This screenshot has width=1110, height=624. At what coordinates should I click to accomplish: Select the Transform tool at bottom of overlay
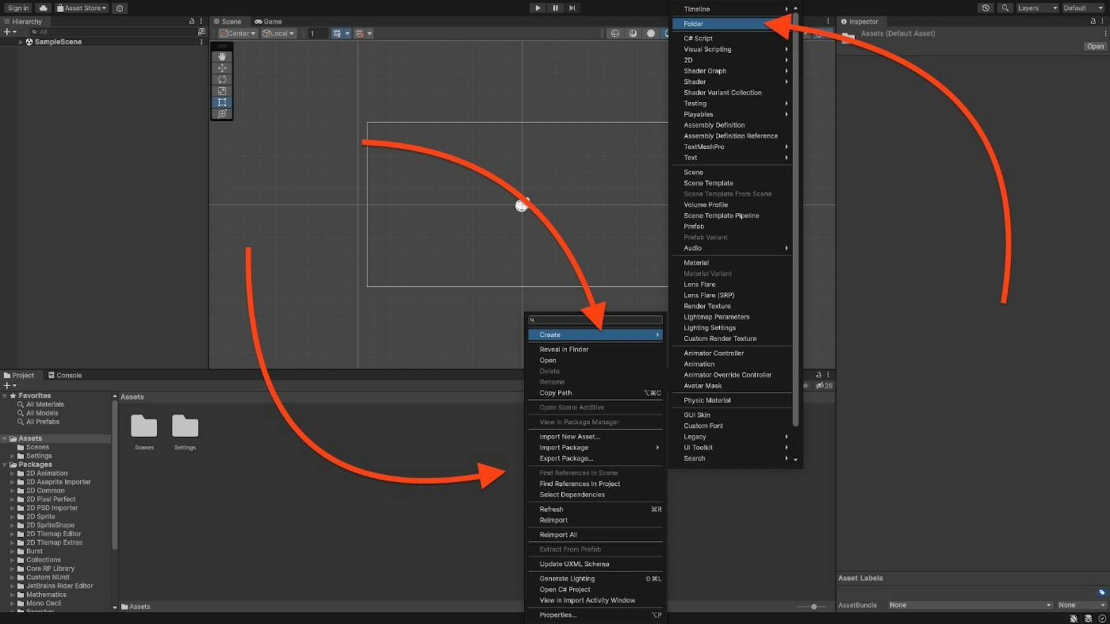[222, 114]
